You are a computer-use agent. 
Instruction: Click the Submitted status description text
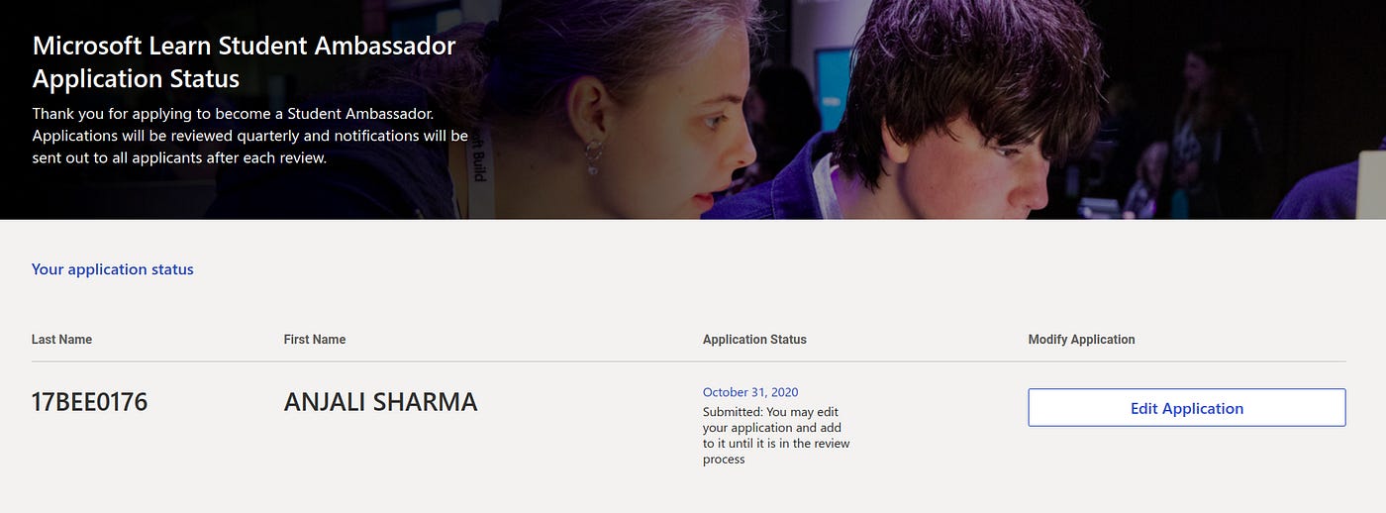[x=776, y=436]
